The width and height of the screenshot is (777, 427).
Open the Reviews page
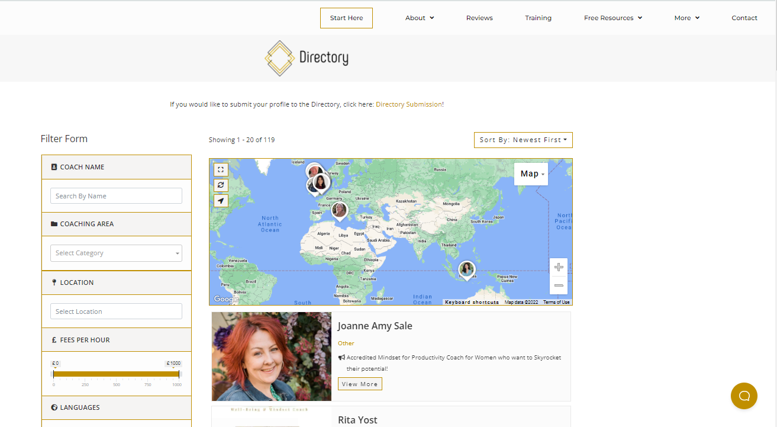[479, 18]
